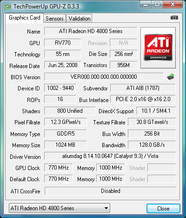Click the ATI CrossFire Disabled field
The image size is (186, 218).
110,191
